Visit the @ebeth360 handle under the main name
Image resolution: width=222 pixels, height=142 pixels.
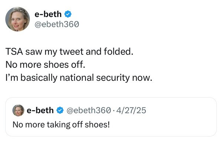click(57, 24)
